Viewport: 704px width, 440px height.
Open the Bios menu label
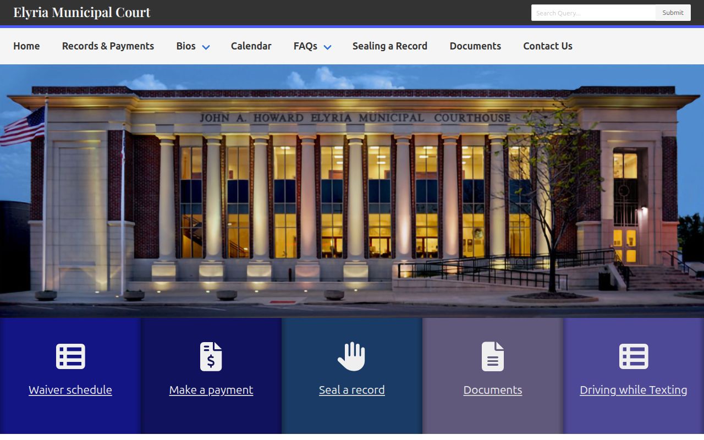coord(186,46)
